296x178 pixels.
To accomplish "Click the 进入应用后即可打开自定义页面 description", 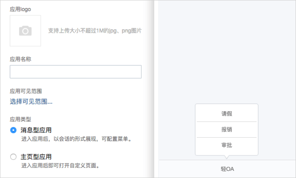I will click(60, 166).
